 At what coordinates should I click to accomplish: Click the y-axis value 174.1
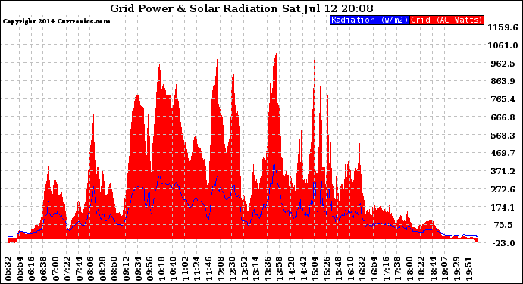[503, 208]
